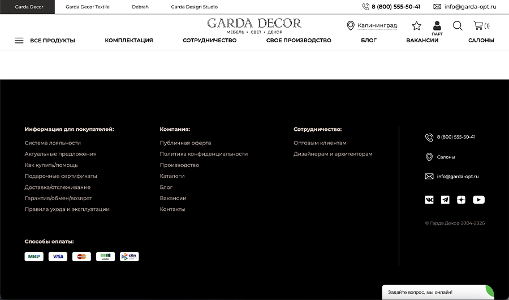Switch to the Garda Decor Textile tab
509x300 pixels.
click(x=88, y=7)
